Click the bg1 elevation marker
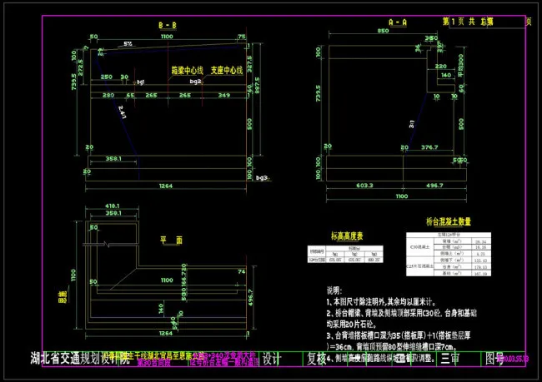This screenshot has width=542, height=382. pyautogui.click(x=140, y=83)
